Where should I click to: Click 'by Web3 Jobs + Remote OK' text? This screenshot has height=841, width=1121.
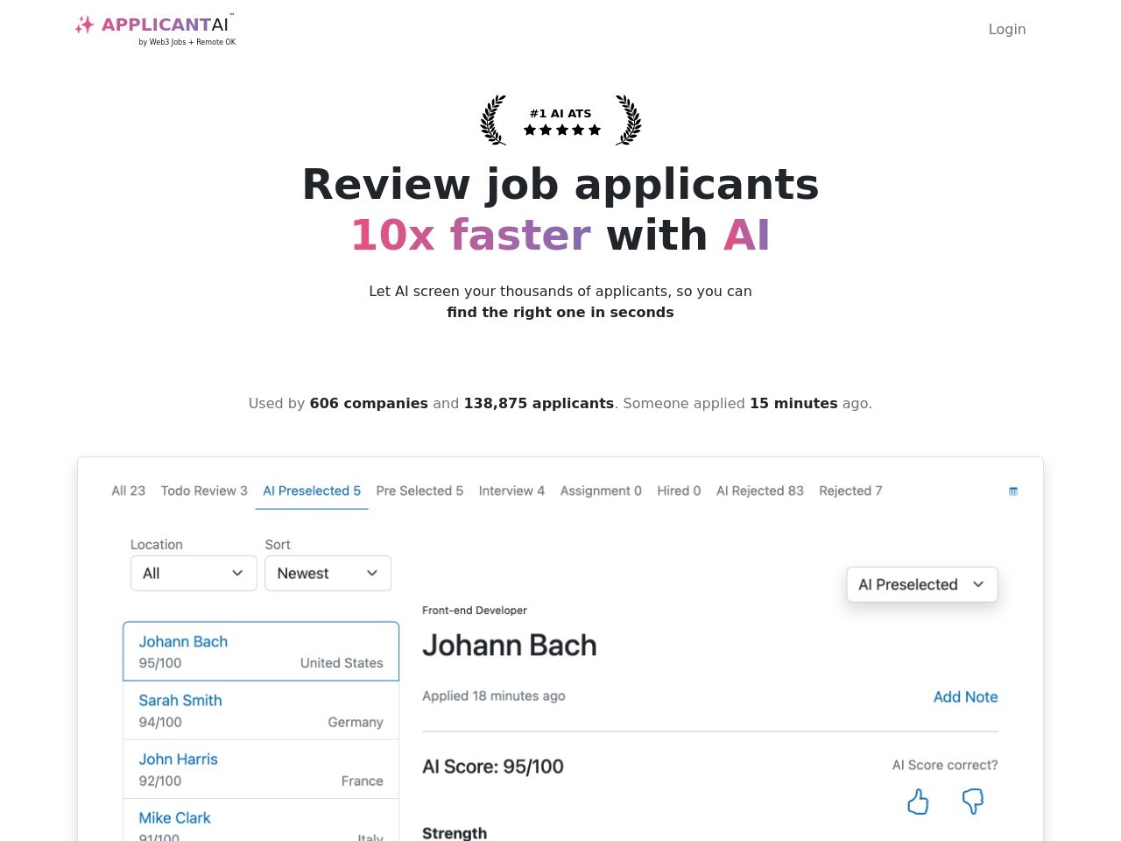[187, 42]
